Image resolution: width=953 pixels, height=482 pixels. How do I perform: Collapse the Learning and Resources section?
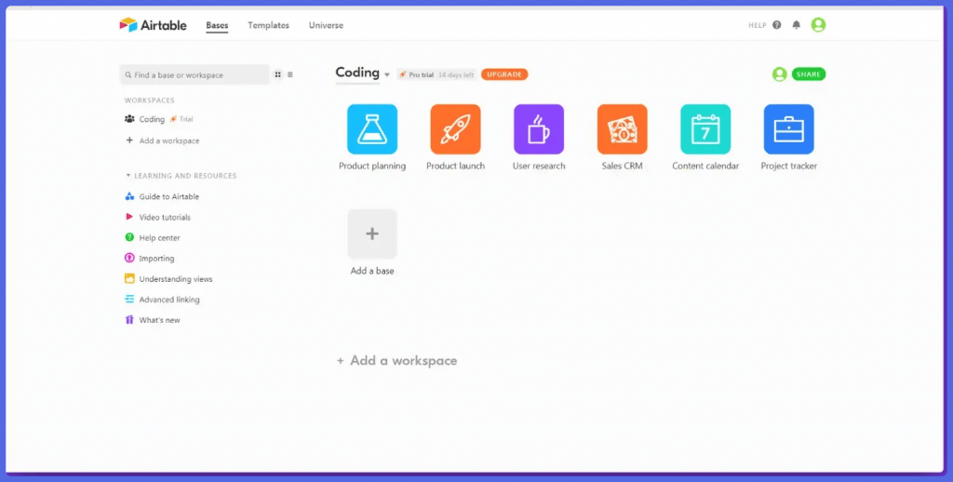[128, 176]
